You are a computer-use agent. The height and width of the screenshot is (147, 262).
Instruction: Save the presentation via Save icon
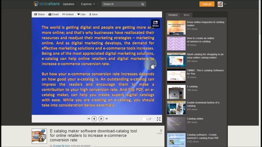[x=93, y=14]
